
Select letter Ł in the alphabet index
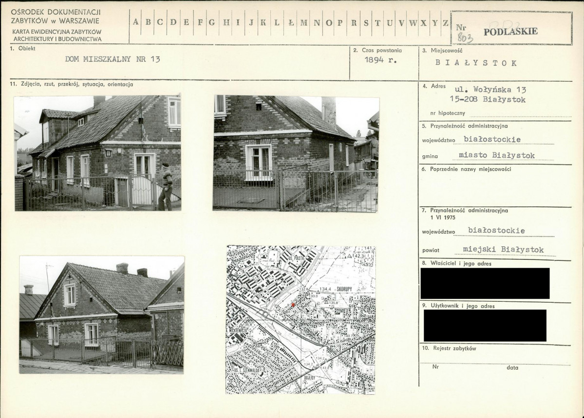point(290,22)
